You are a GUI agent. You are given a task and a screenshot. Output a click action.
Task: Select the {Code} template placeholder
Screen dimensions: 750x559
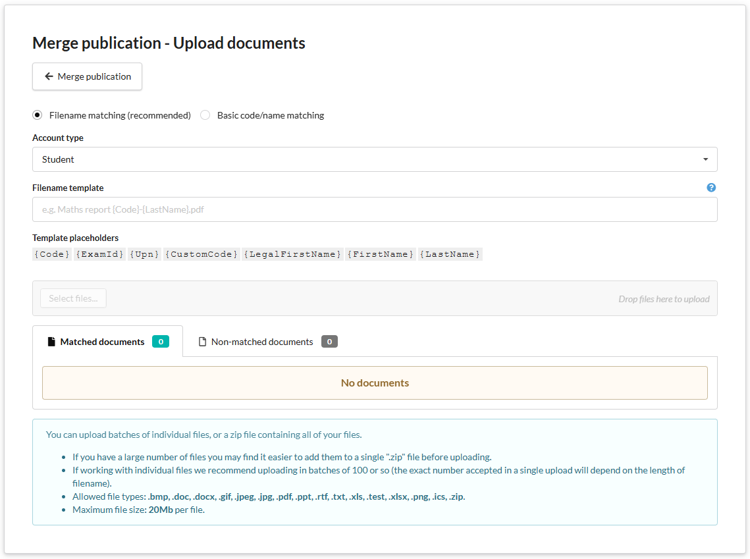[x=51, y=253]
